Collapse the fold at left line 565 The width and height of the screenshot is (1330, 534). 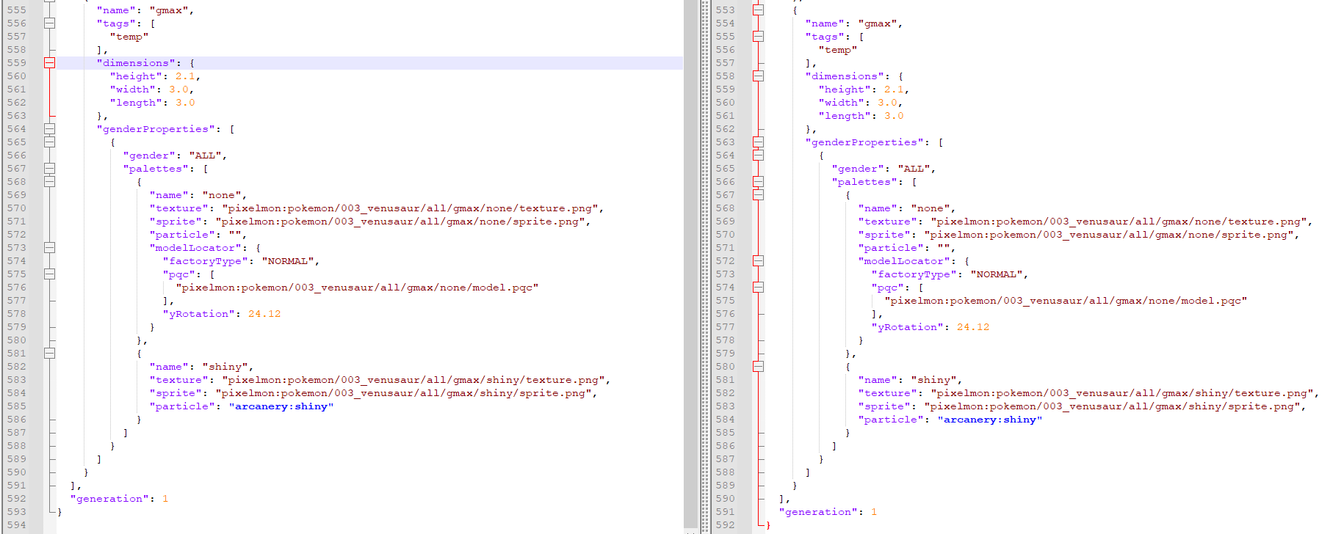tap(49, 142)
